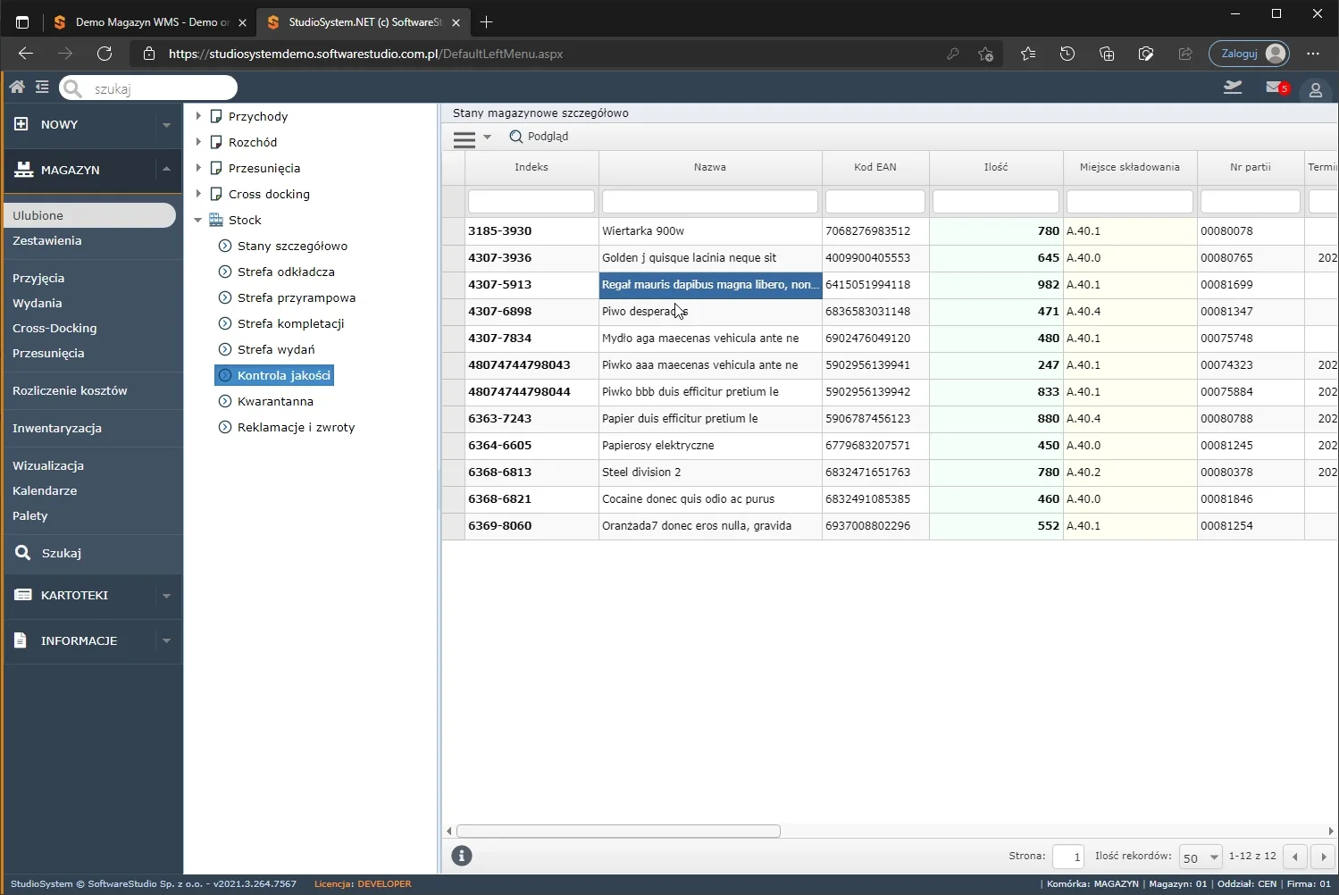The image size is (1339, 895).
Task: Open Wydania in the left menu
Action: click(x=37, y=303)
